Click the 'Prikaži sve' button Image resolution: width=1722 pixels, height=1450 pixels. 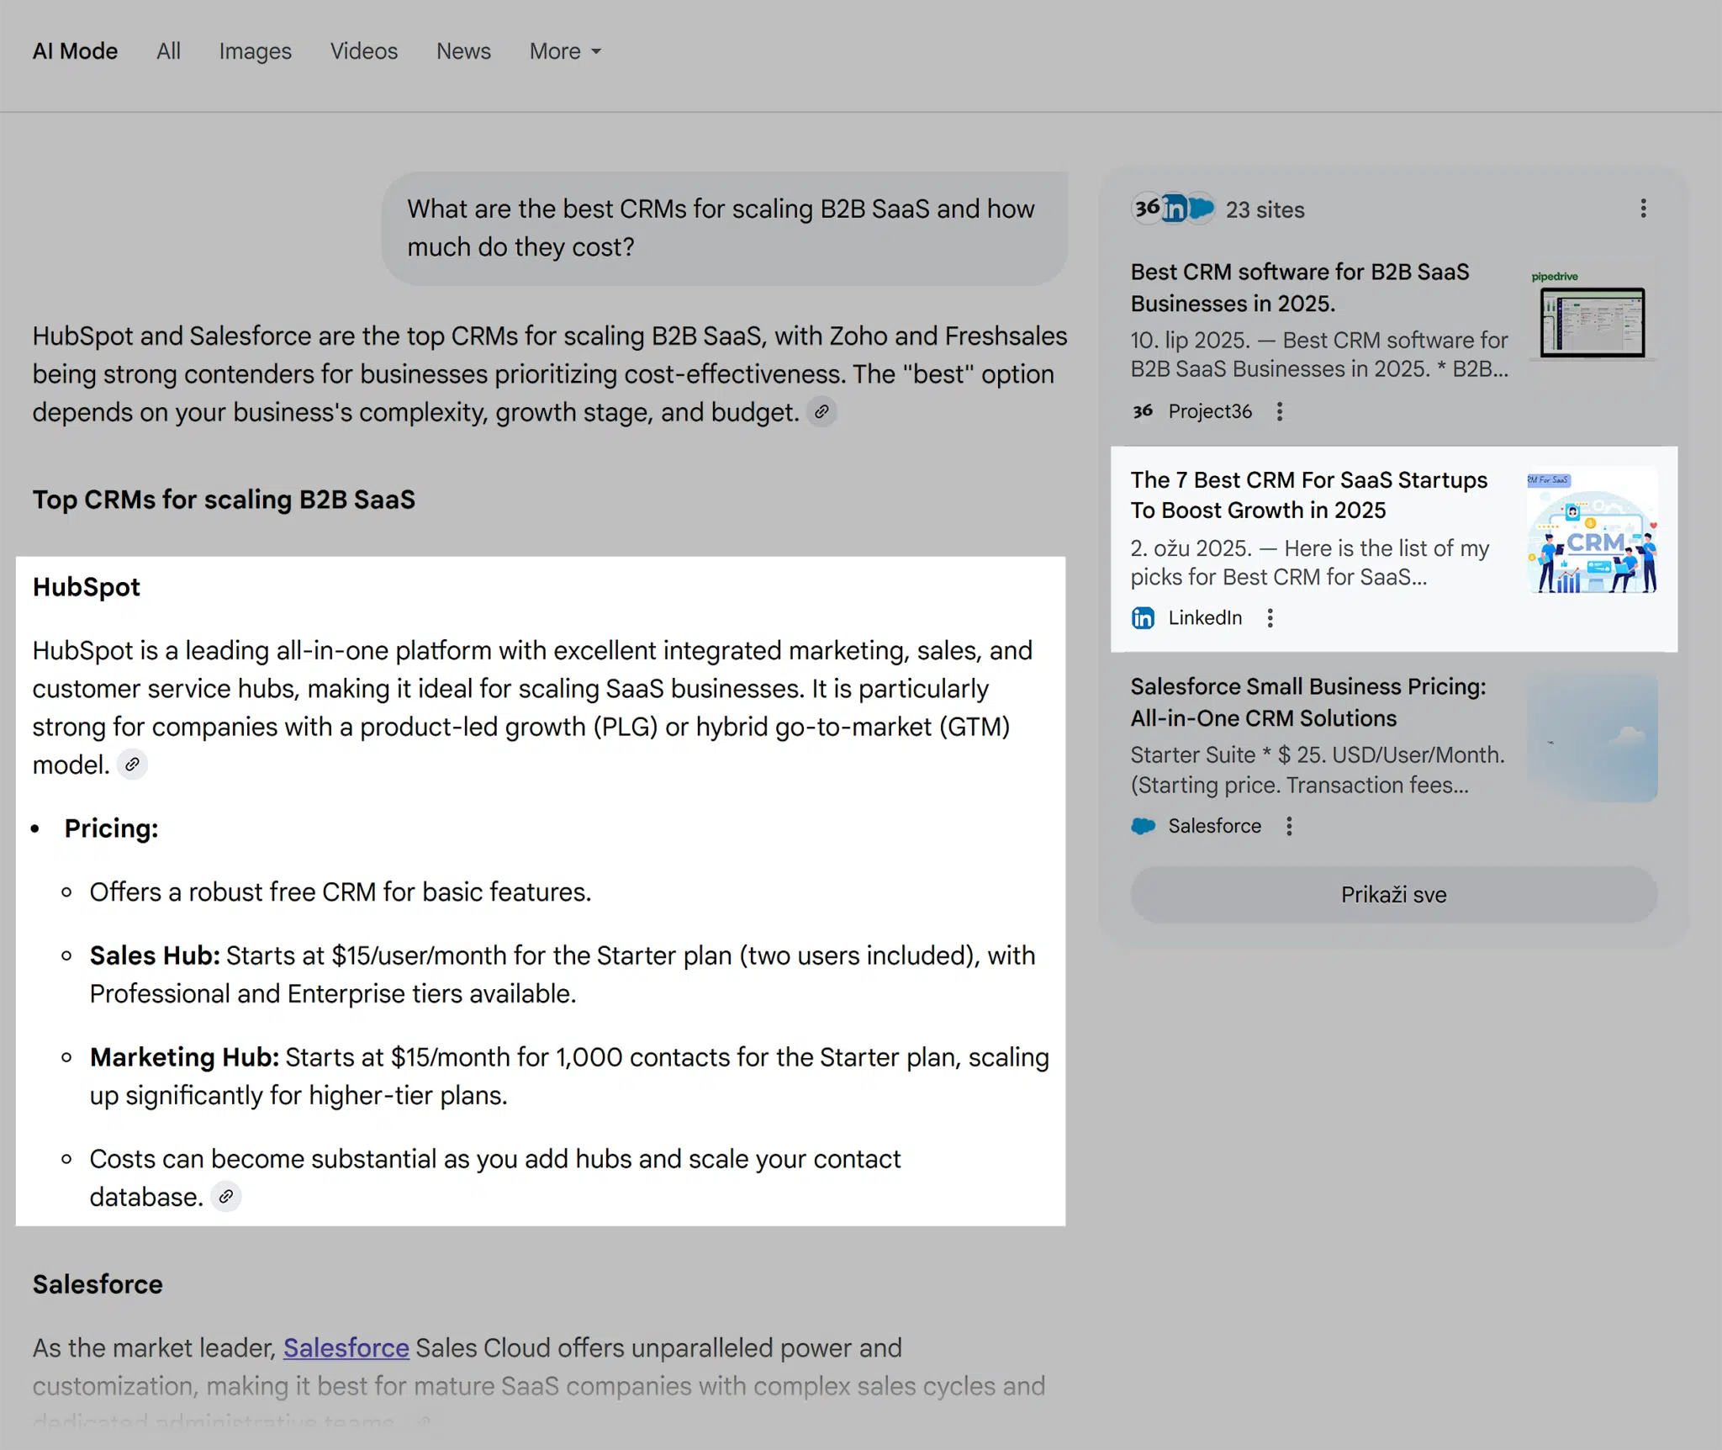click(x=1393, y=895)
